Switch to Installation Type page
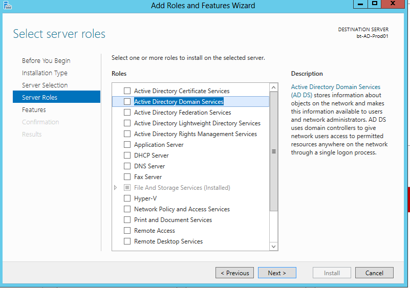This screenshot has width=410, height=288. (45, 73)
